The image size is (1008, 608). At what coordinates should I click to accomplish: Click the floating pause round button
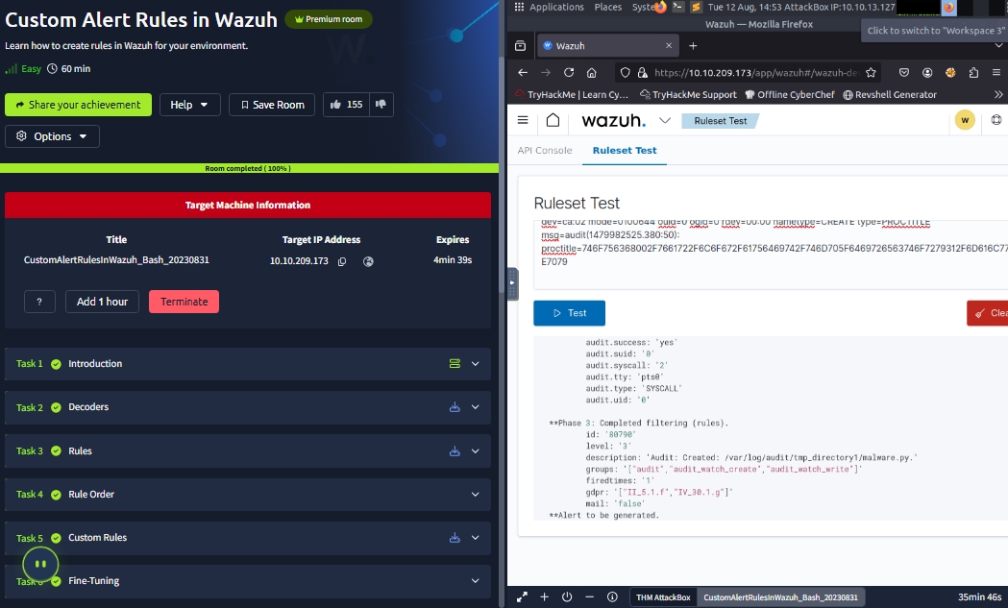[40, 564]
